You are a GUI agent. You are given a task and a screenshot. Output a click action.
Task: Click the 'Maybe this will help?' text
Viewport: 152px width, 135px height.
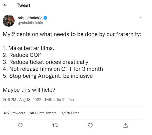29,89
